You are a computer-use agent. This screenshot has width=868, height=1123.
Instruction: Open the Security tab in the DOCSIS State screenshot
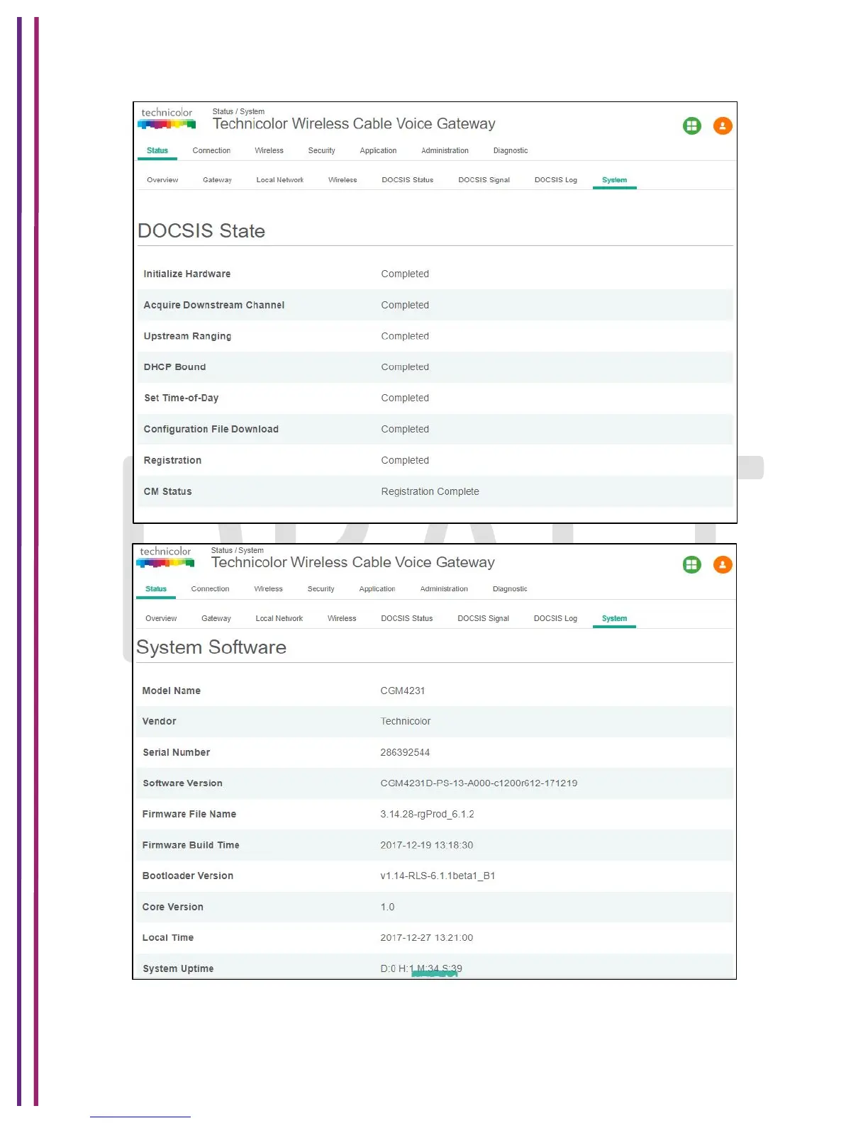[321, 150]
